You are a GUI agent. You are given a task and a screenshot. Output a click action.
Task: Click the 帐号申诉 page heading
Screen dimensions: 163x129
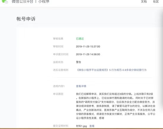[26, 19]
